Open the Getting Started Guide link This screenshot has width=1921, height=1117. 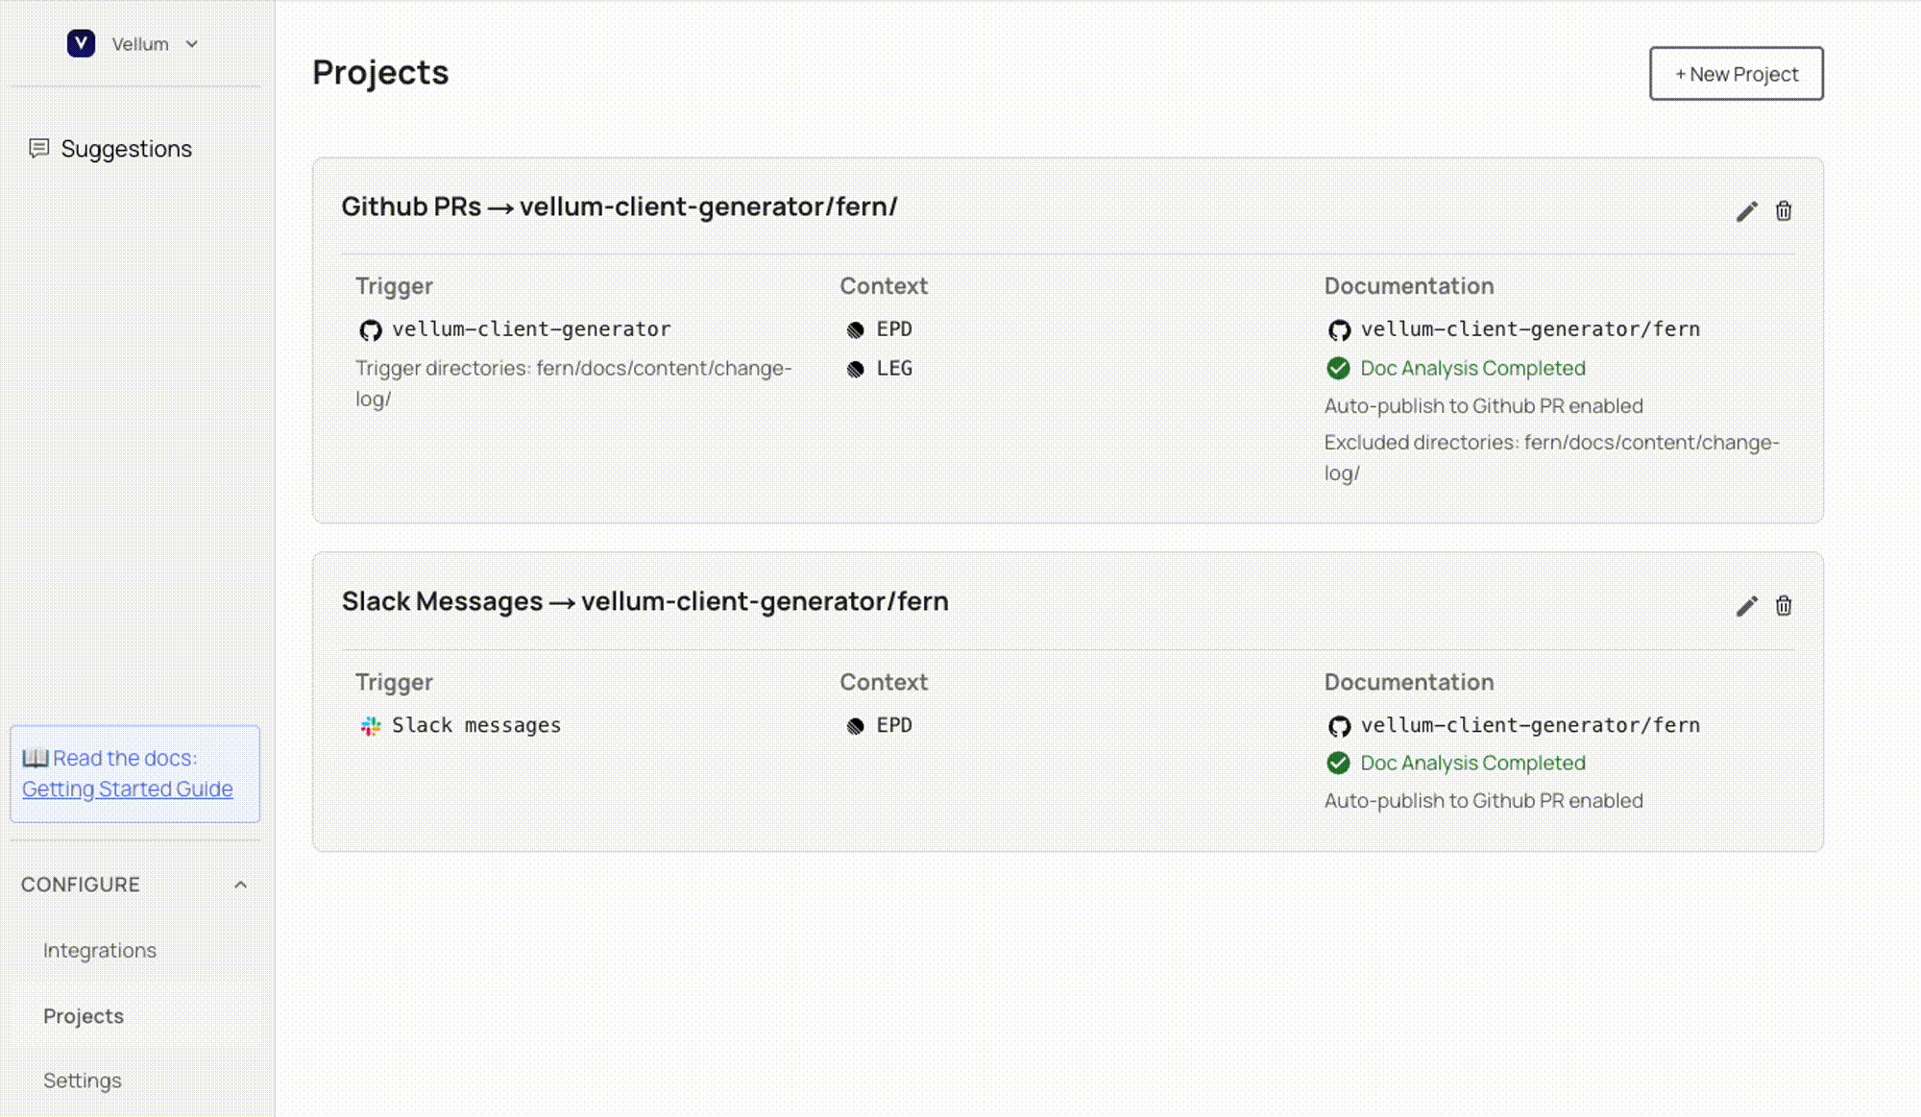(127, 789)
